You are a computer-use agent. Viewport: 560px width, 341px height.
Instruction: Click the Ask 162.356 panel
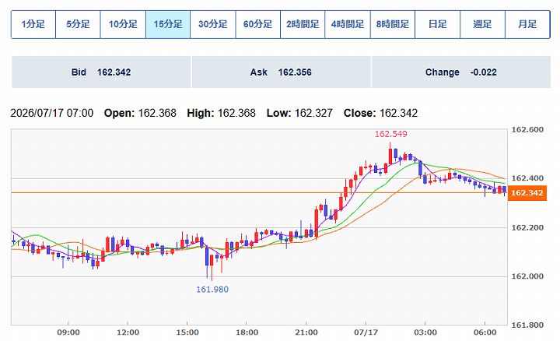281,72
